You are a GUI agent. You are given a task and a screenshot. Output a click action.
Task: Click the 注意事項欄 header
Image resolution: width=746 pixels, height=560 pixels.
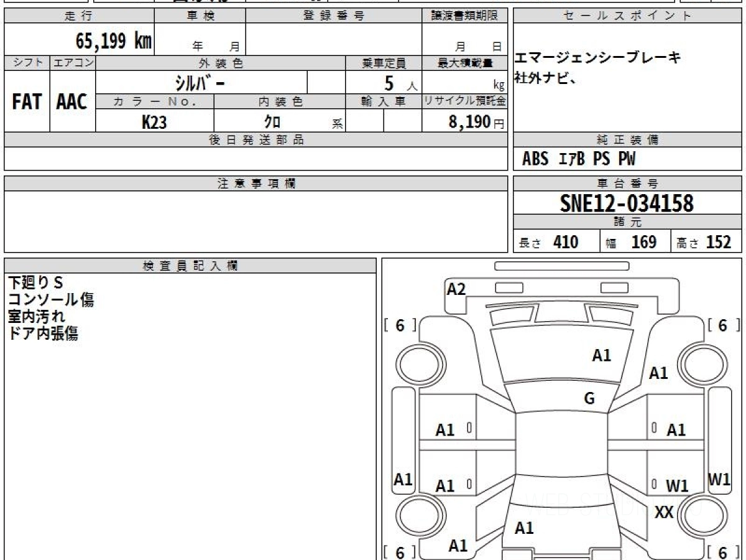tap(256, 184)
